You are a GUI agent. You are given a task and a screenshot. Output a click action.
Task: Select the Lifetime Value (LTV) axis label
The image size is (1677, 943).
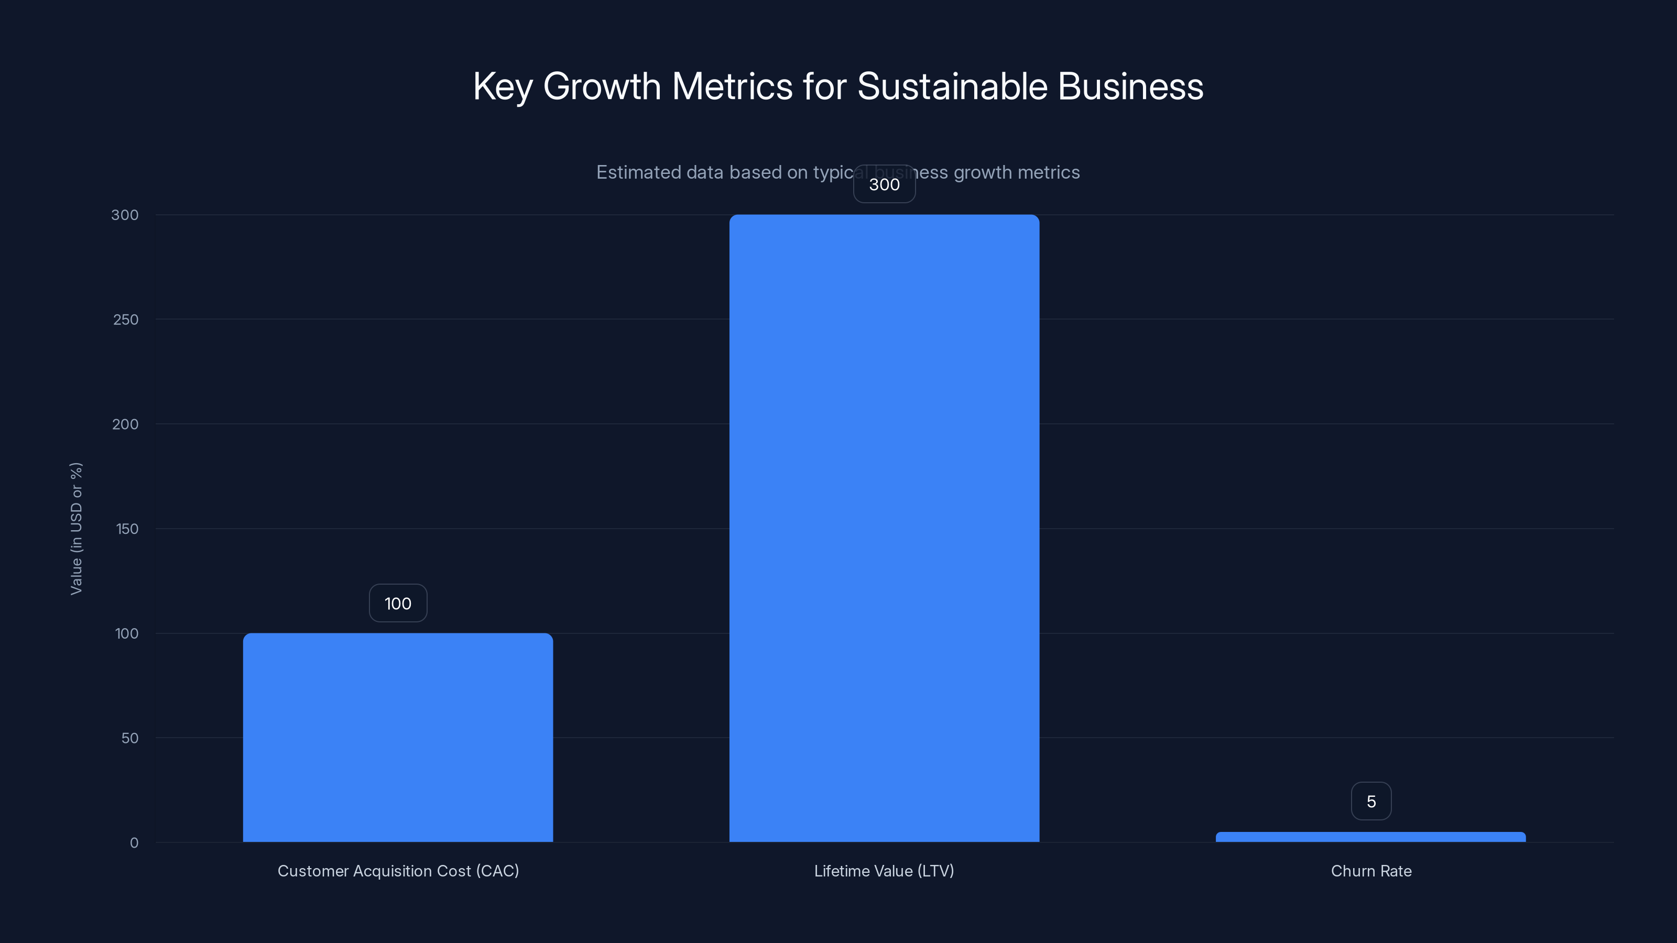(x=884, y=871)
